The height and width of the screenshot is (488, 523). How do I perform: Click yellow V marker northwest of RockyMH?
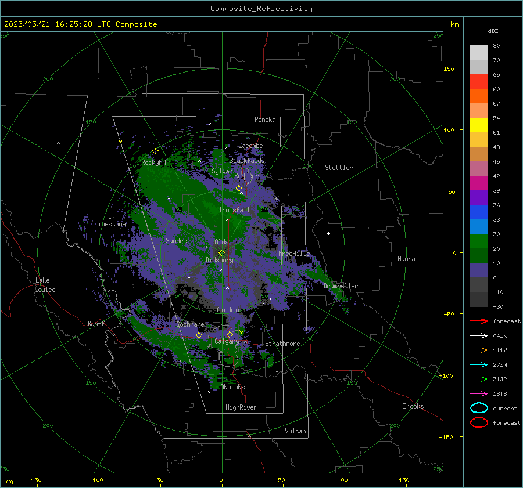120,142
